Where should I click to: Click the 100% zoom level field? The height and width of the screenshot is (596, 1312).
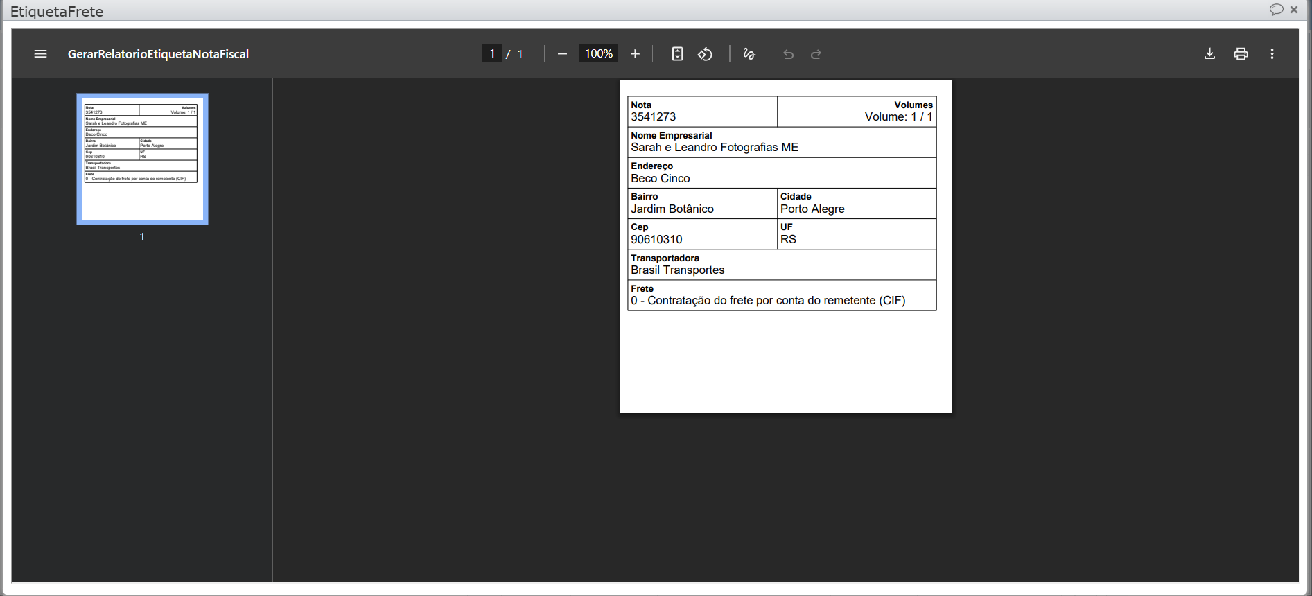[x=598, y=54]
